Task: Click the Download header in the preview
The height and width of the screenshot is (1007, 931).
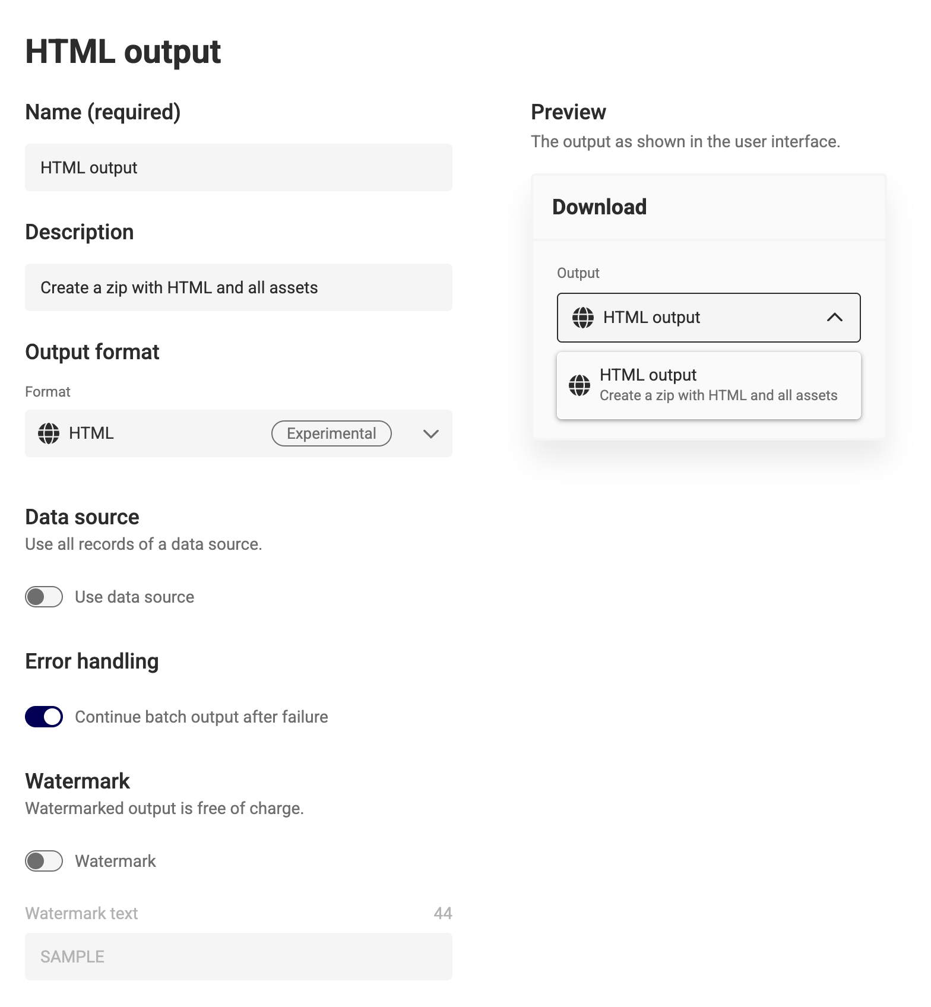Action: tap(600, 207)
